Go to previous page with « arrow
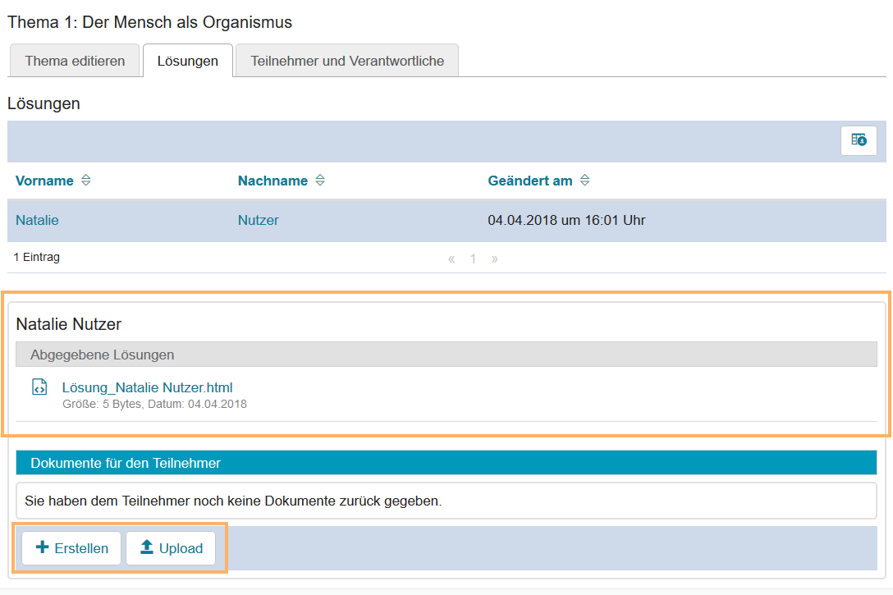 tap(451, 259)
